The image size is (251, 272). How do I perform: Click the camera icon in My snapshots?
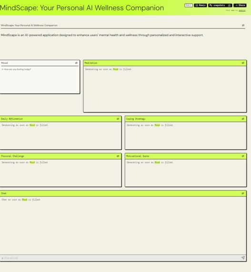click(x=229, y=5)
